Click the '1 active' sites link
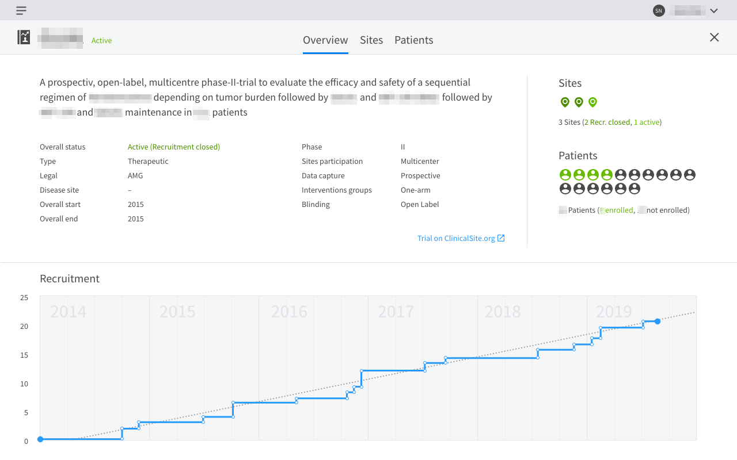Viewport: 737px width, 460px height. pos(646,122)
